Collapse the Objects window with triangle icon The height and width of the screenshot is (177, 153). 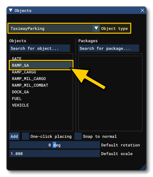coord(11,10)
